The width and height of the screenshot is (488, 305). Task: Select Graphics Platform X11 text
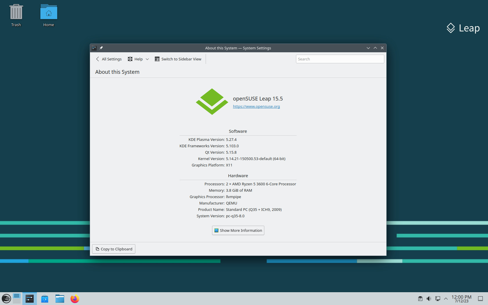click(229, 165)
